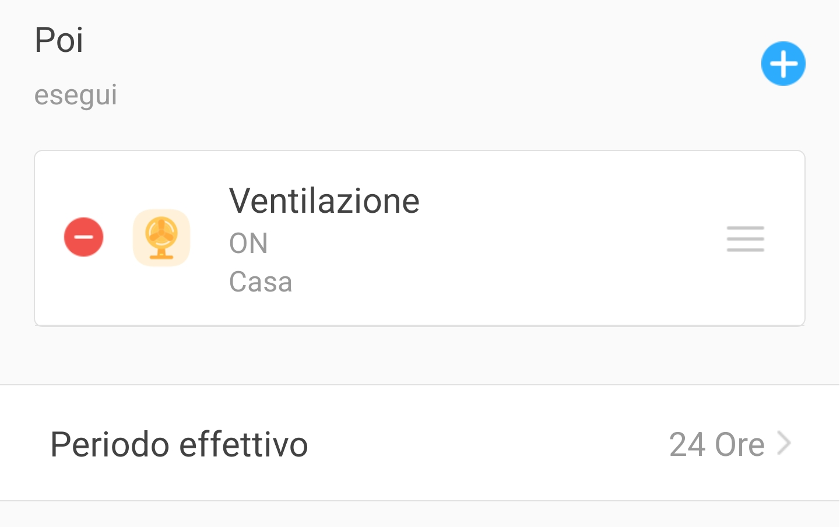This screenshot has height=527, width=840.
Task: Grab the drag handle on the Ventilazione row
Action: (x=745, y=239)
